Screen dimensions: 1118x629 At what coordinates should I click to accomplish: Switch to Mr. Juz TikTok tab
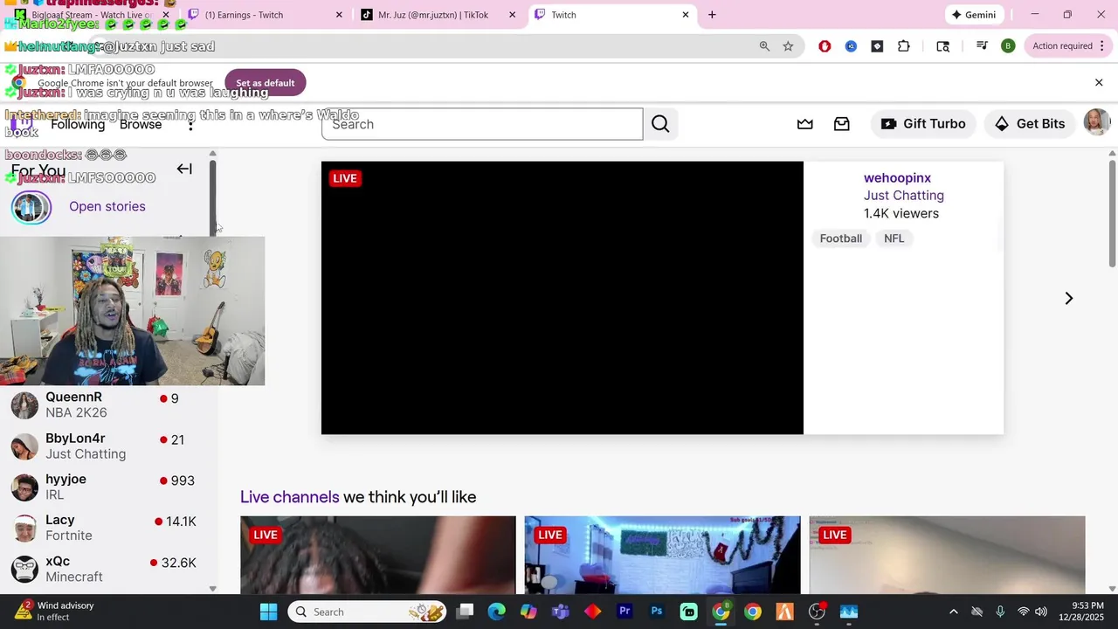(438, 15)
